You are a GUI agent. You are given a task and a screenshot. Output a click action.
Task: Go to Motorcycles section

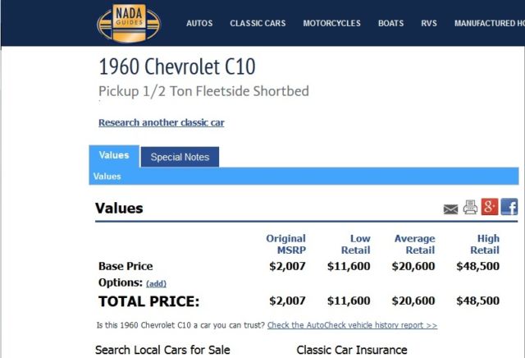pyautogui.click(x=331, y=24)
